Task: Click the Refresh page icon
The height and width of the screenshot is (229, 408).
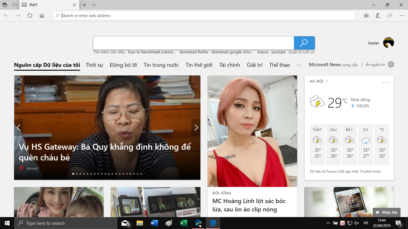Action: [30, 16]
